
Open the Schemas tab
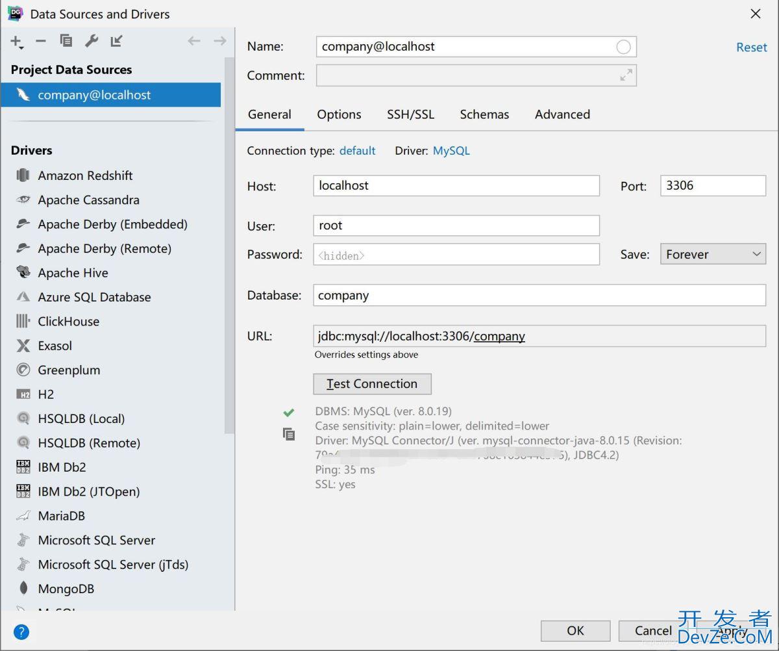[484, 114]
